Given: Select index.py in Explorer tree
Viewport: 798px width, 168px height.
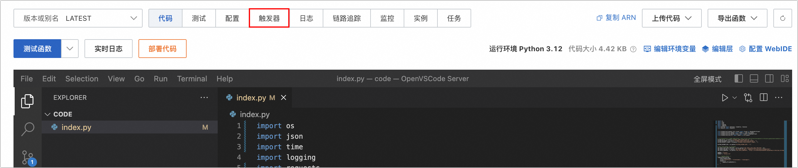Looking at the screenshot, I should click(130, 127).
